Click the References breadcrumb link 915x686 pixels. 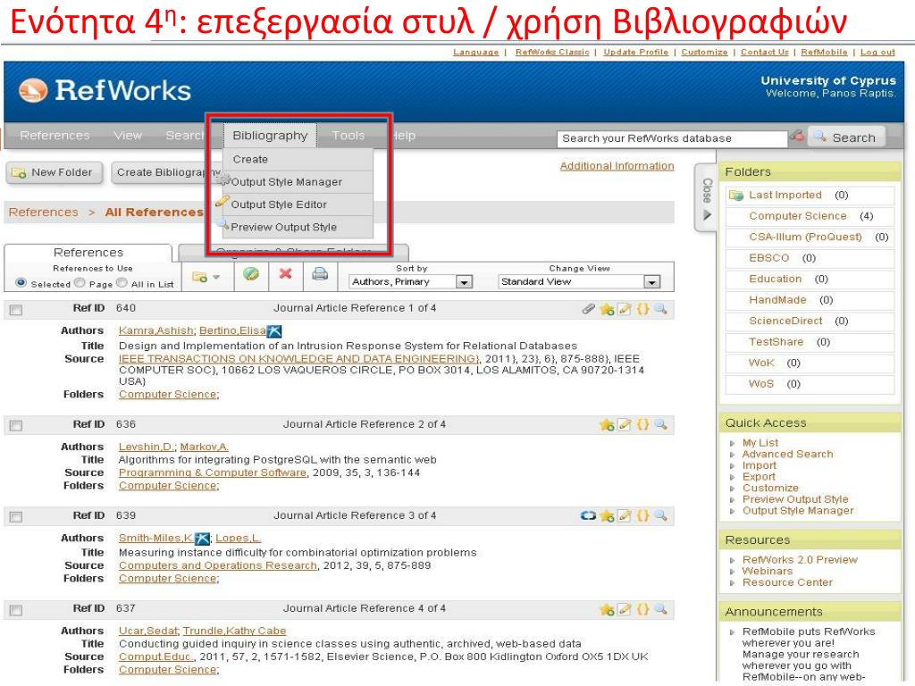coord(43,213)
